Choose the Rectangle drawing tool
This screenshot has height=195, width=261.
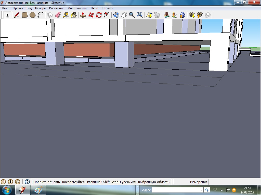(25, 15)
